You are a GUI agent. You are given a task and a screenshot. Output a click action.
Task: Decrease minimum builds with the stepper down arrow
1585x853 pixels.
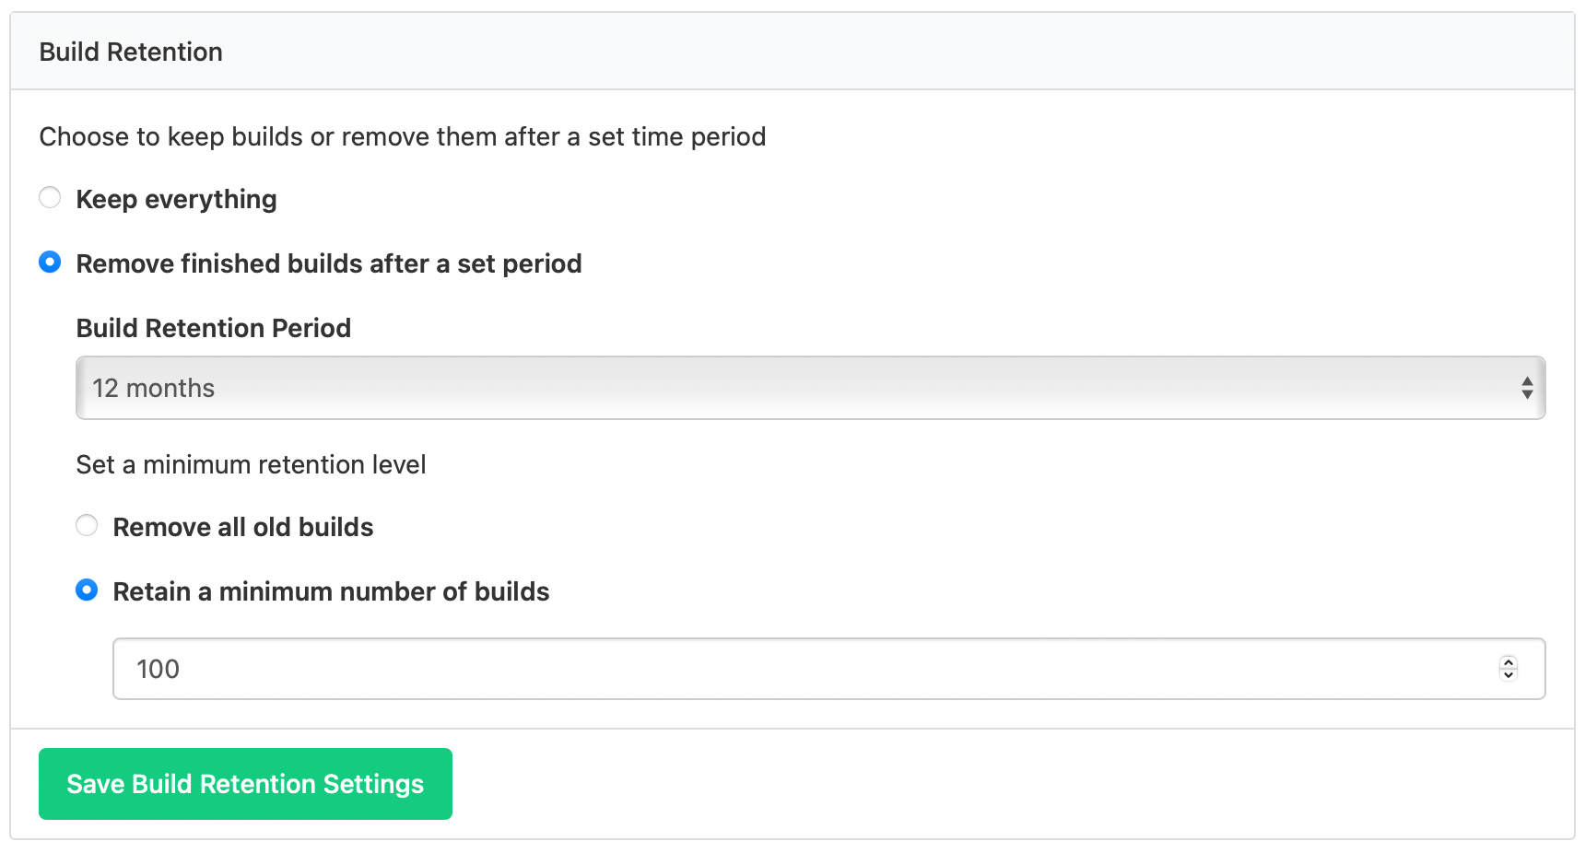1509,675
